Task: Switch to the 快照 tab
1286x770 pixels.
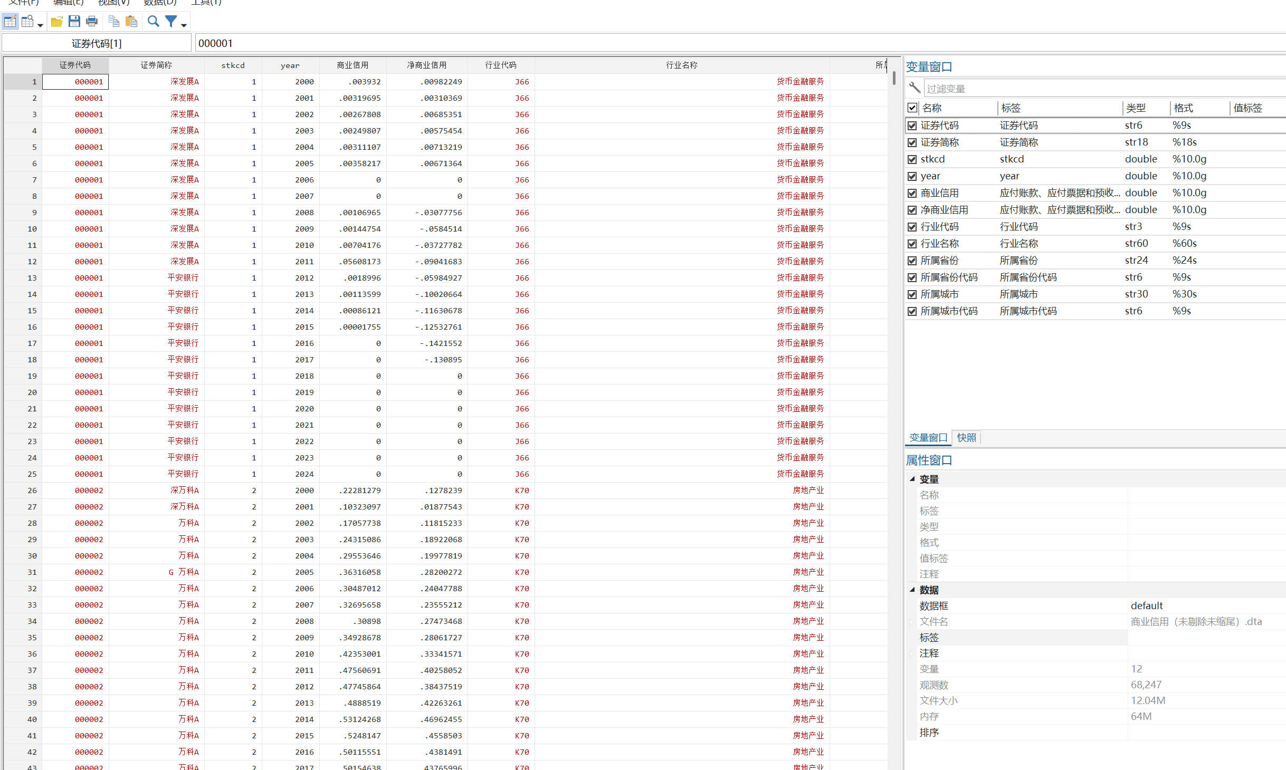Action: point(966,438)
